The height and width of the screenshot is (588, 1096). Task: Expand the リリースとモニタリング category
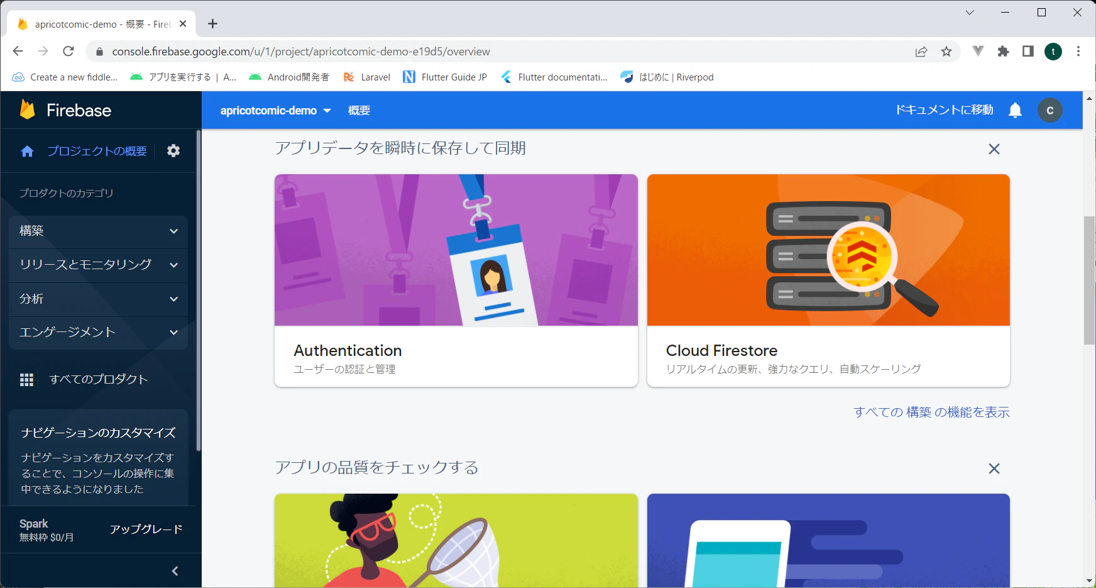(x=99, y=265)
